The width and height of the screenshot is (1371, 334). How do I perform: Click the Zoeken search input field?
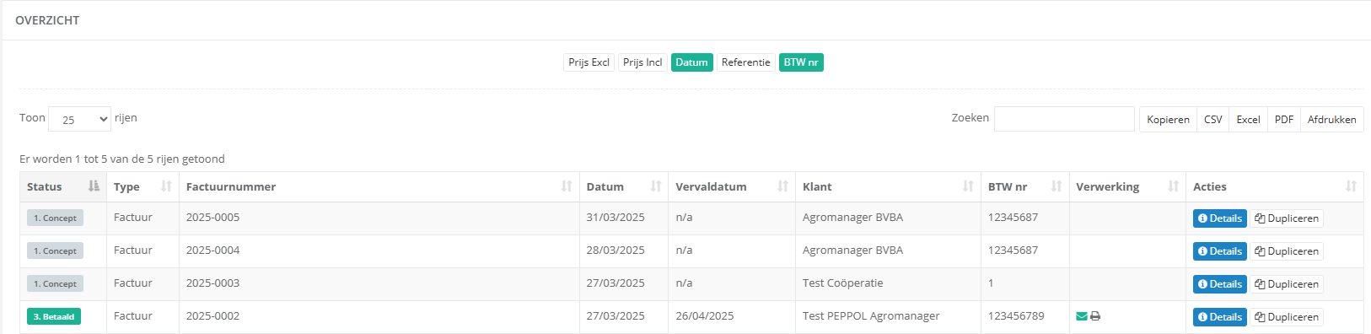point(1064,119)
